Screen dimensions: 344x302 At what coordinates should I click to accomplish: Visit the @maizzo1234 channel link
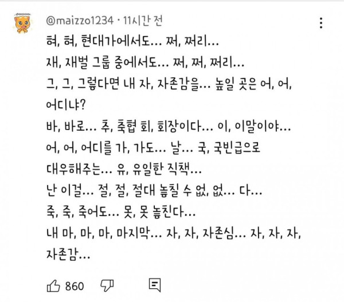click(80, 21)
